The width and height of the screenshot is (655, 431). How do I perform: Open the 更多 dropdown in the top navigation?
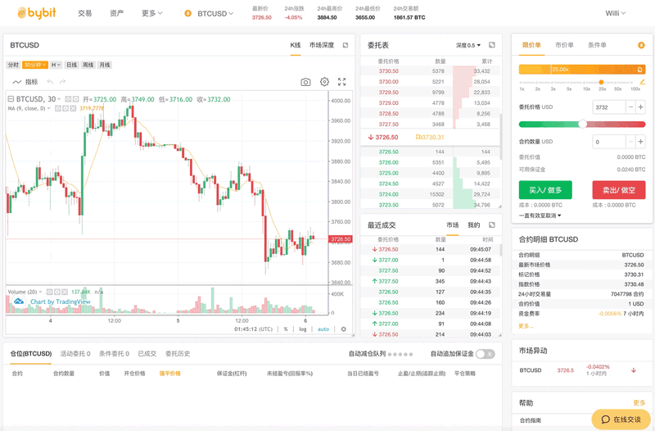[151, 13]
